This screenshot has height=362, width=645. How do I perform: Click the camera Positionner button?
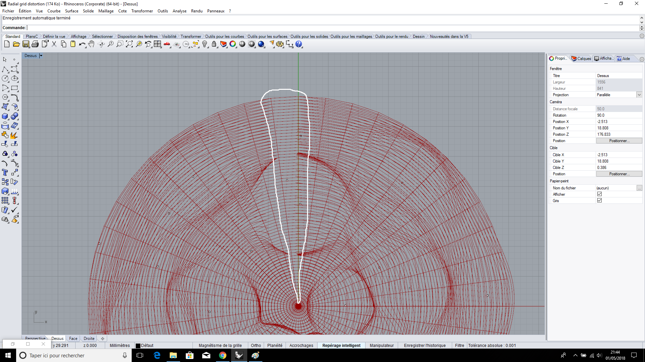point(619,141)
